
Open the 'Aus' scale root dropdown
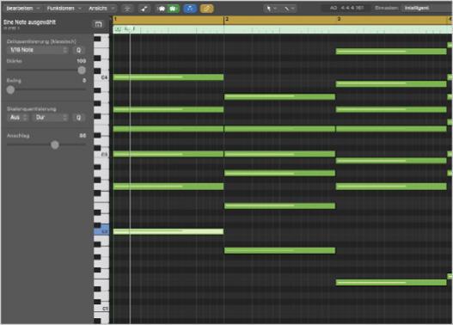[18, 118]
